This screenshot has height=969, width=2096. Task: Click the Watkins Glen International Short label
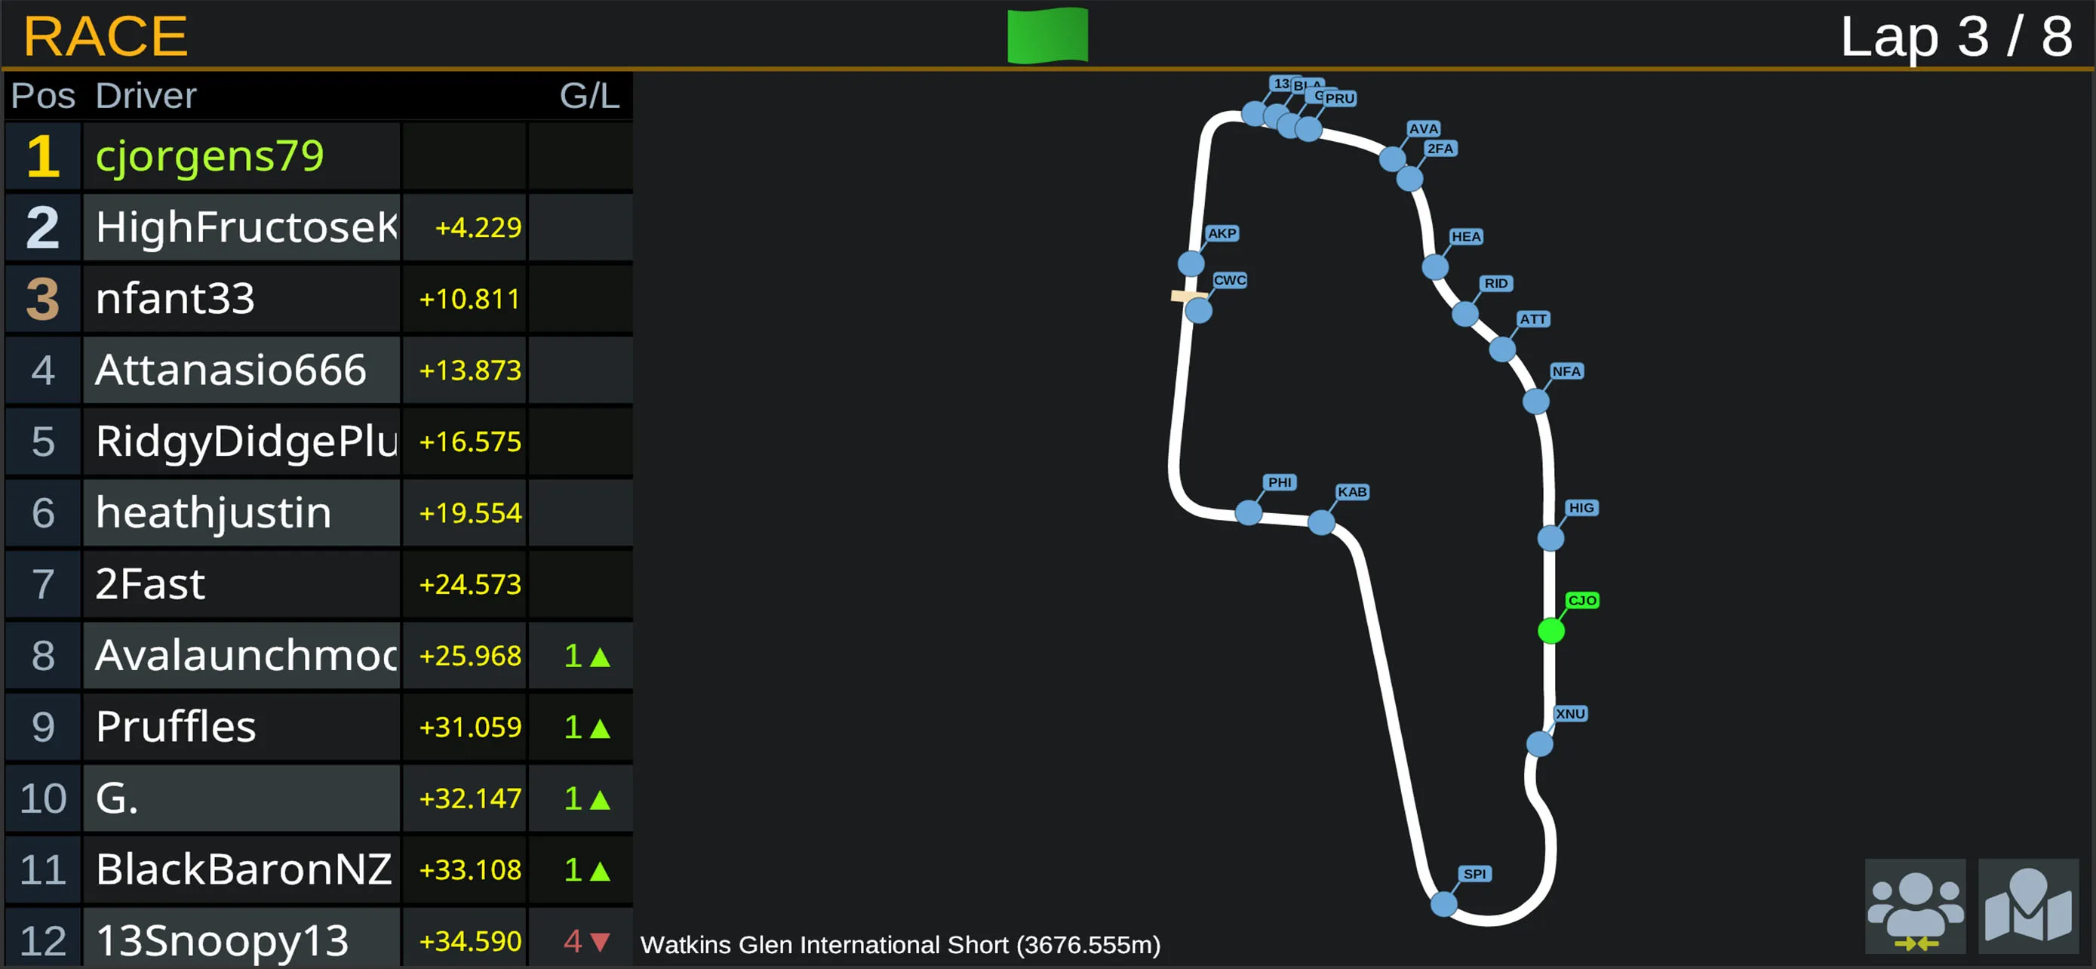pos(900,945)
